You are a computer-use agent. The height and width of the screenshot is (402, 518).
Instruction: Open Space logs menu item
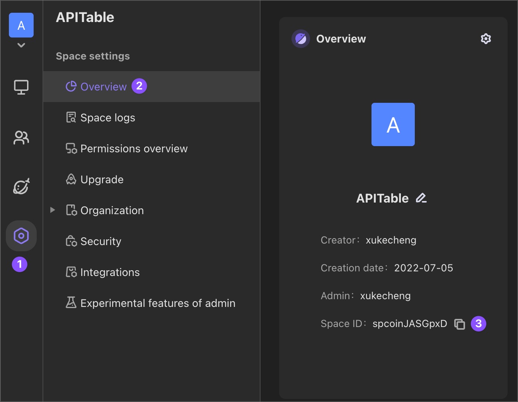(x=152, y=118)
